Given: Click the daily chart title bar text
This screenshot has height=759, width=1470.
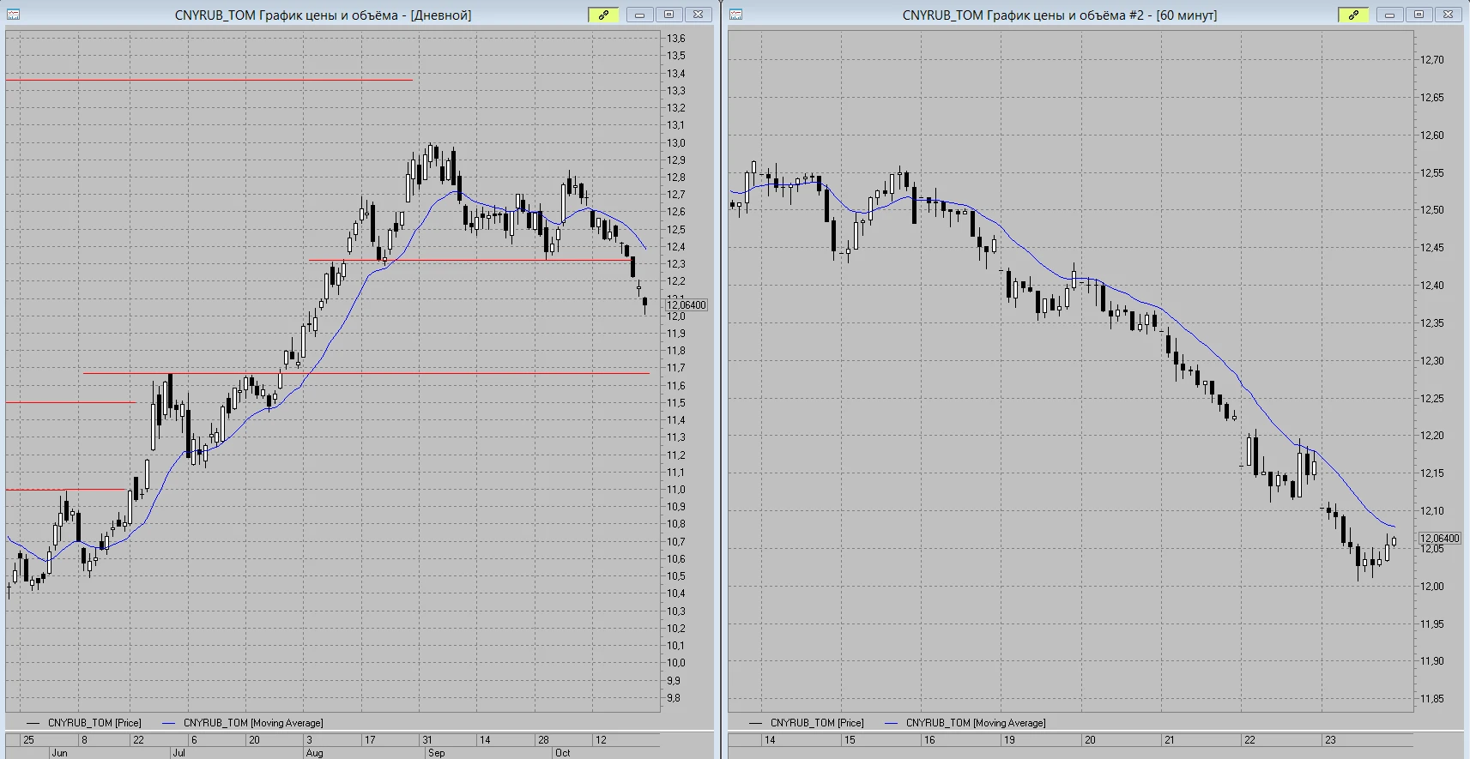Looking at the screenshot, I should tap(323, 15).
